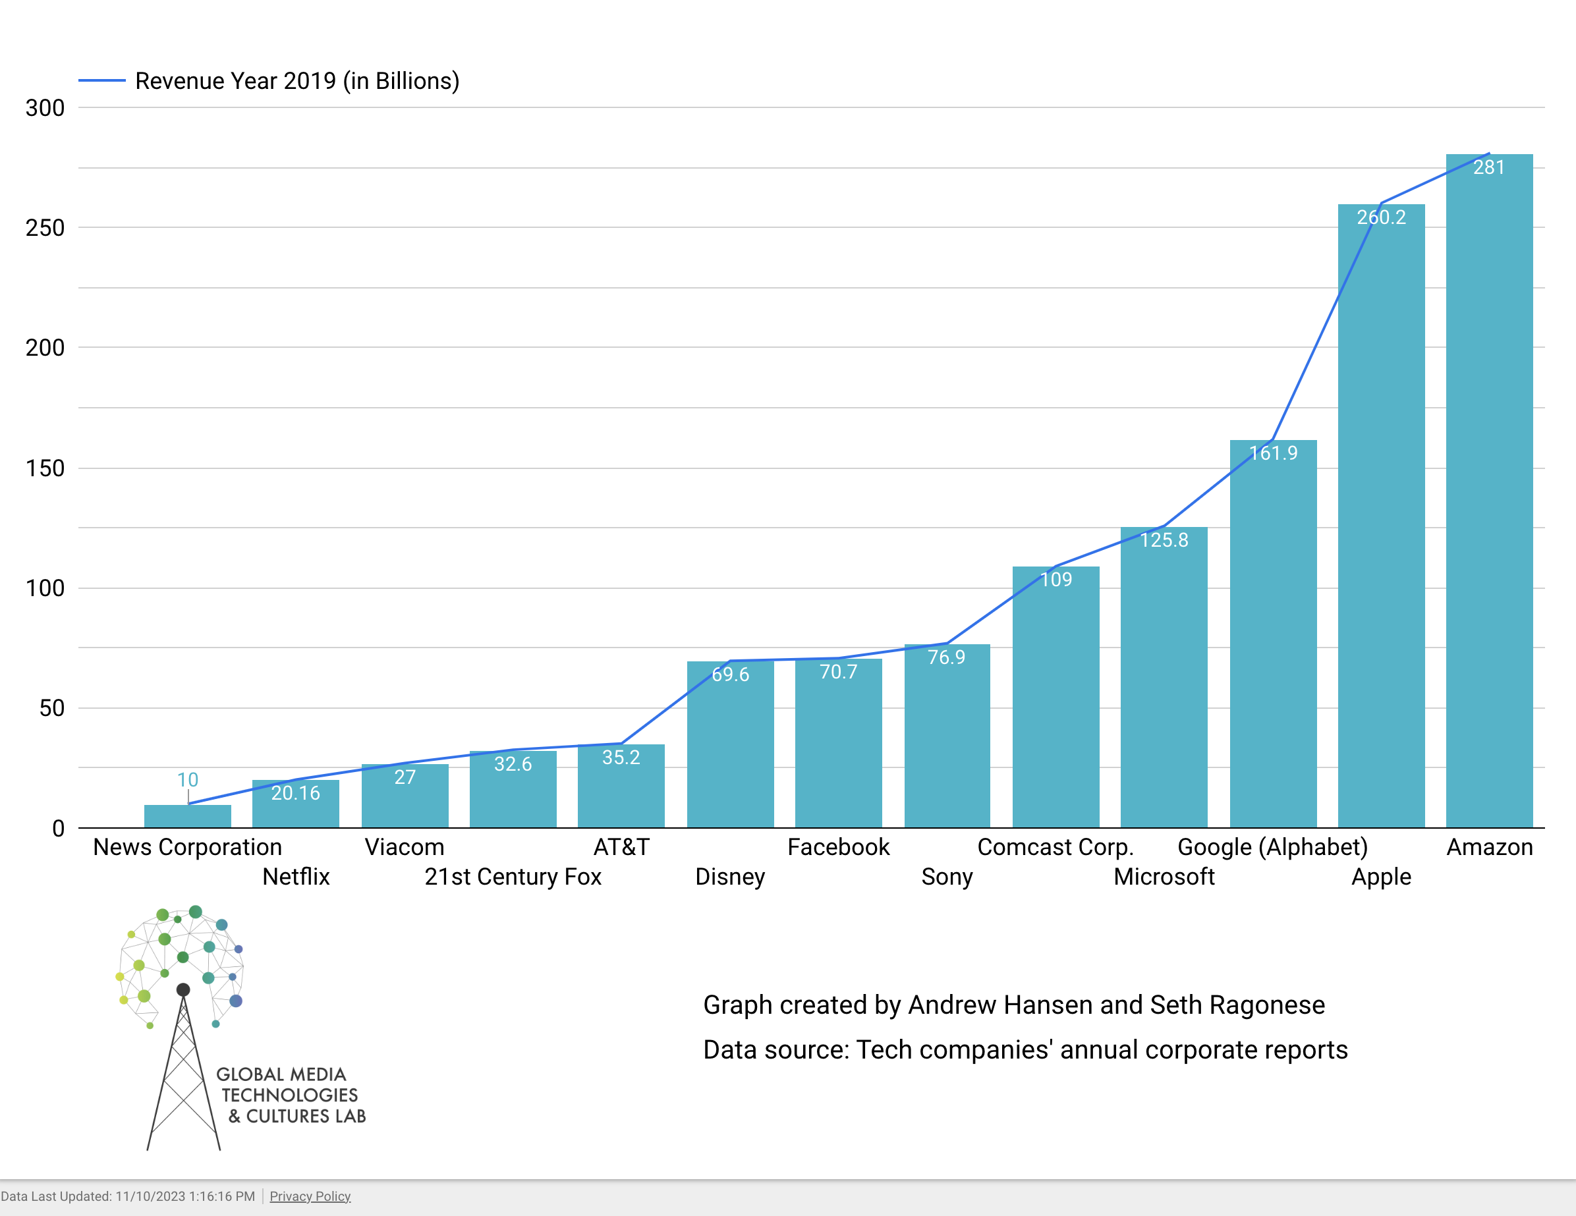The height and width of the screenshot is (1216, 1576).
Task: Select the Google (Alphabet) bar at 161.9
Action: click(1272, 634)
